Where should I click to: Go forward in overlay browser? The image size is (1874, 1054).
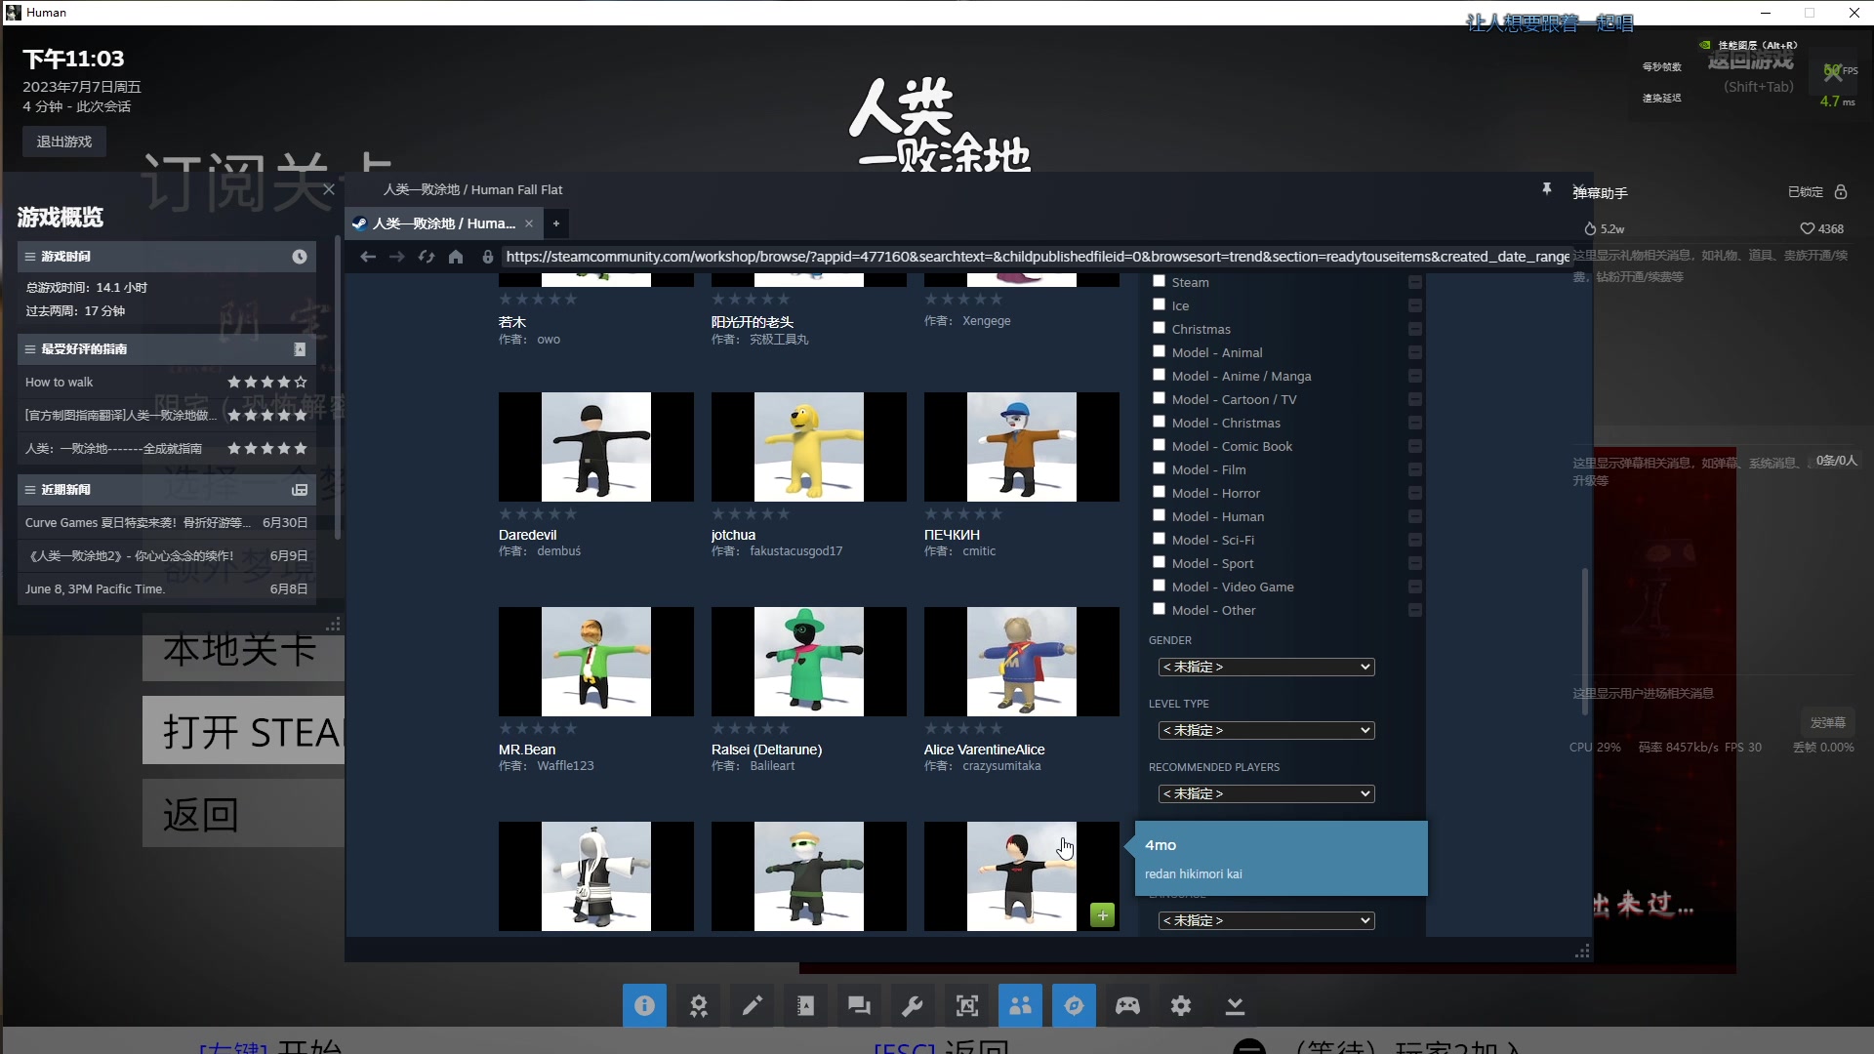pos(397,257)
